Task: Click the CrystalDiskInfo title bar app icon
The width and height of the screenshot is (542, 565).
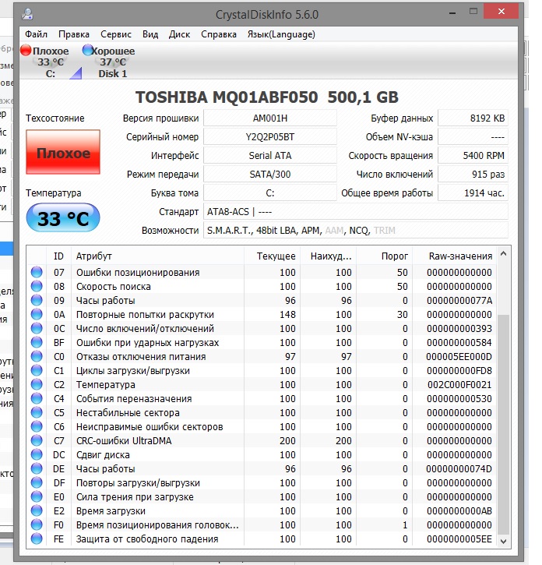Action: tap(27, 13)
